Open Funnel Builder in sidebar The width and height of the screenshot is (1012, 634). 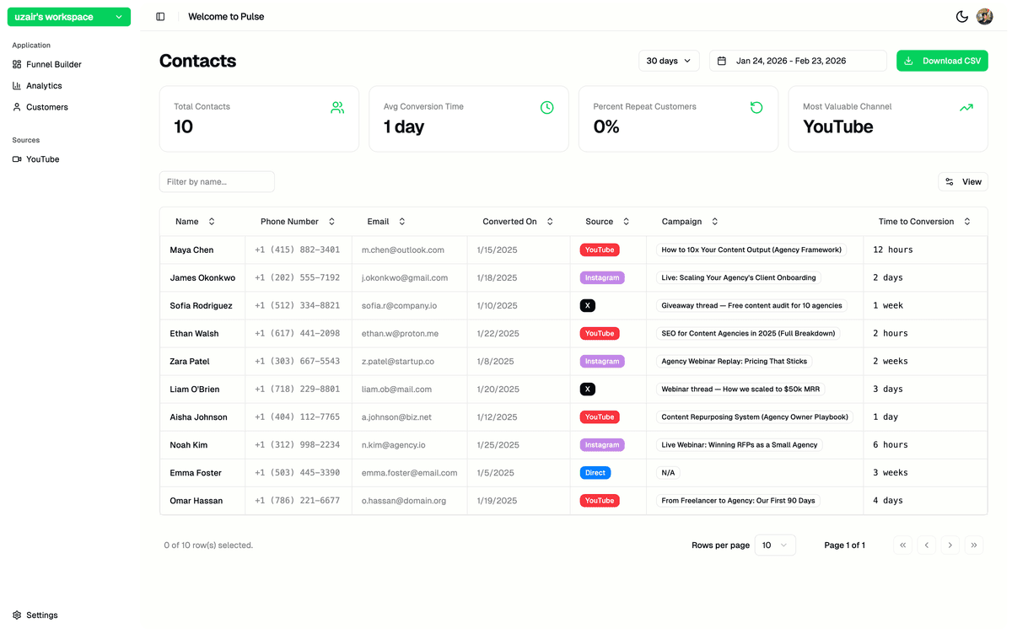coord(53,64)
